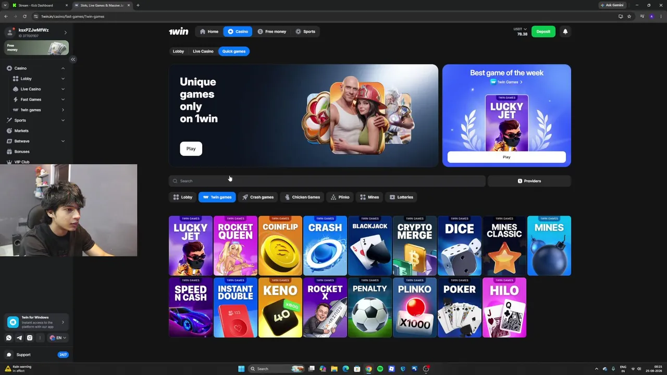The height and width of the screenshot is (375, 667).
Task: Open the Lucky Jet game thumbnail in grid
Action: pyautogui.click(x=191, y=246)
